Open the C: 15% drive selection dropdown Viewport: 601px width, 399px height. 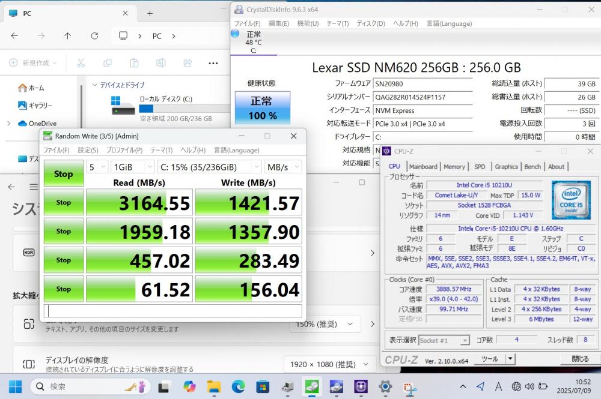210,167
